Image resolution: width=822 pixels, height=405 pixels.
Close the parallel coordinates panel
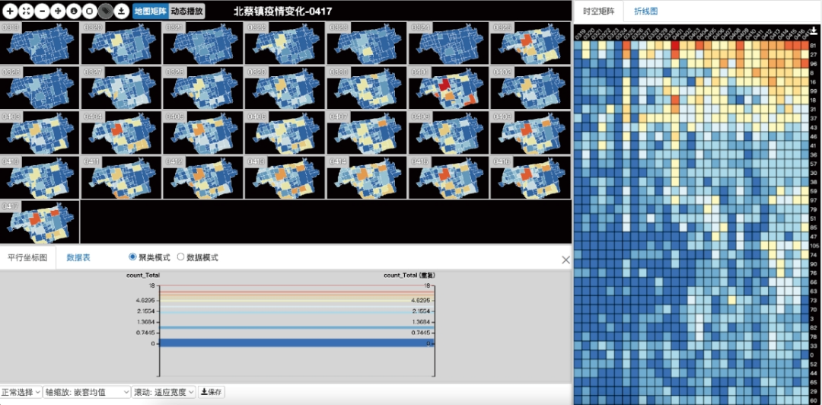point(566,260)
